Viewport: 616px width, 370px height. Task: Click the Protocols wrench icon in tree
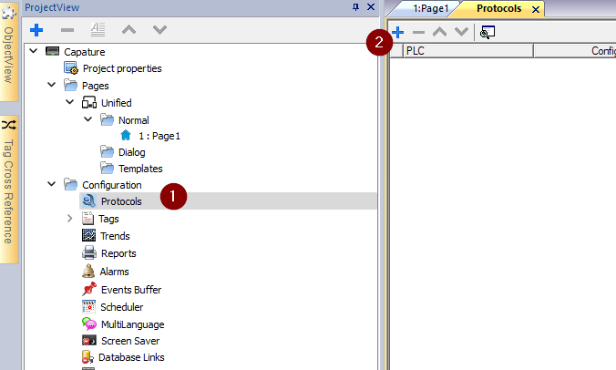tap(88, 200)
